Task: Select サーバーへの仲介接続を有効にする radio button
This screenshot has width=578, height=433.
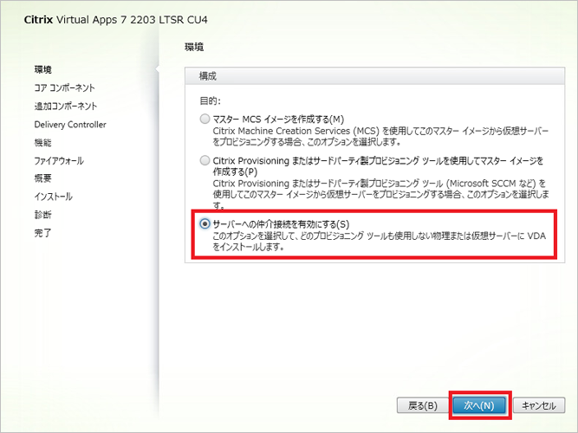Action: click(x=205, y=224)
